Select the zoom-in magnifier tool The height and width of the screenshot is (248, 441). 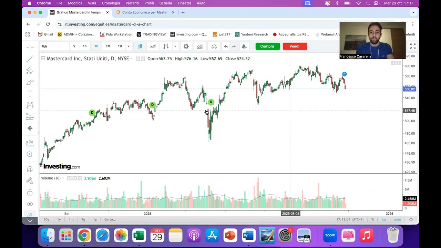pyautogui.click(x=30, y=155)
